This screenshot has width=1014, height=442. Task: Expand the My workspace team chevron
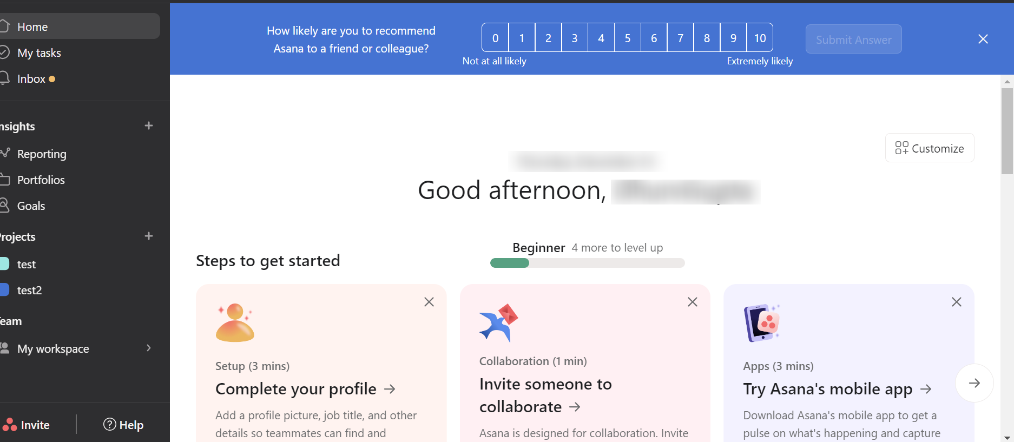point(149,348)
